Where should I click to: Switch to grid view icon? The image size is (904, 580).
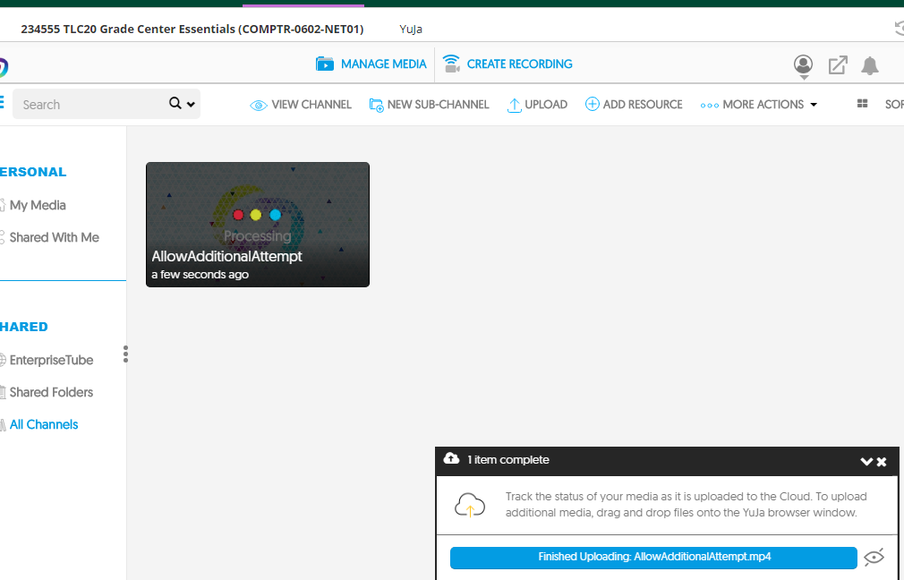pyautogui.click(x=863, y=103)
